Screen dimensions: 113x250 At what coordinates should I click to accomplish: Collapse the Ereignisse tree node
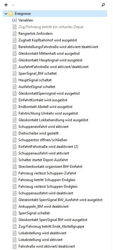[6, 14]
